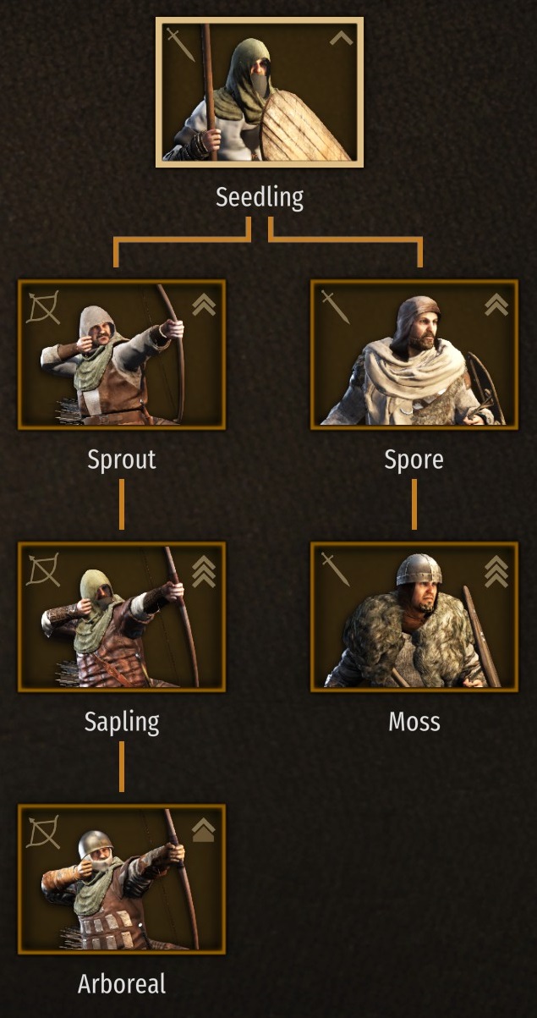Viewport: 537px width, 1018px height.
Task: Click the bow icon on Sapling card
Action: 43,570
